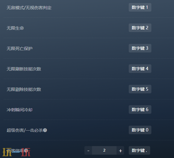Select the 超级伤害/一击必杀 option label

click(25, 130)
